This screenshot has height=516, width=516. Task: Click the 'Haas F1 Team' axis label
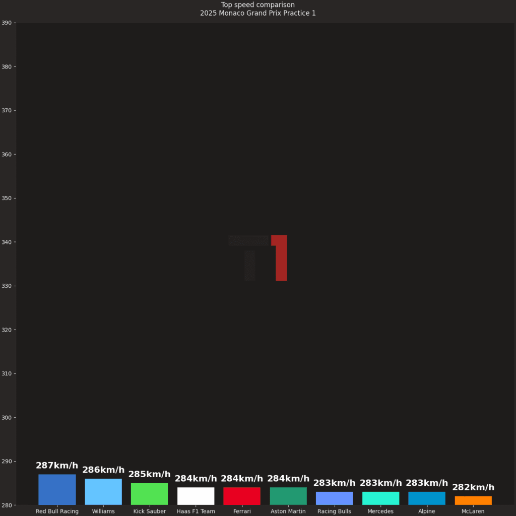(196, 511)
